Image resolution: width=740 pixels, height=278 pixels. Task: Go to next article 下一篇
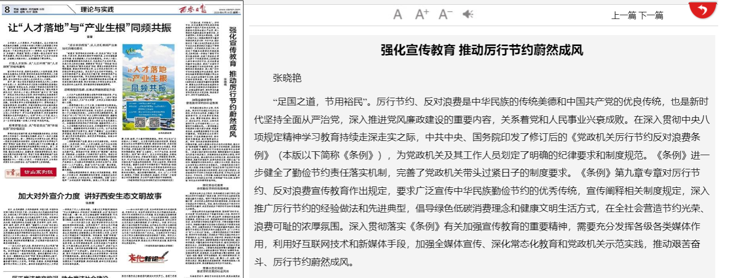(651, 16)
